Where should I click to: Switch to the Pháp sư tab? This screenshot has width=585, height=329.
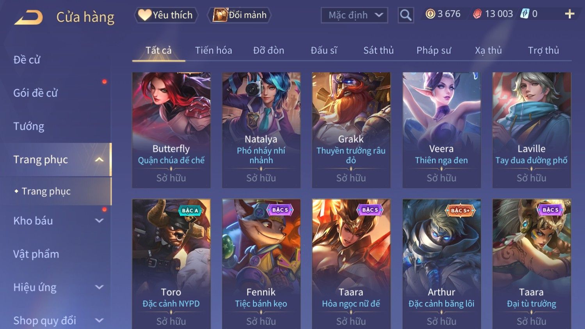point(434,50)
